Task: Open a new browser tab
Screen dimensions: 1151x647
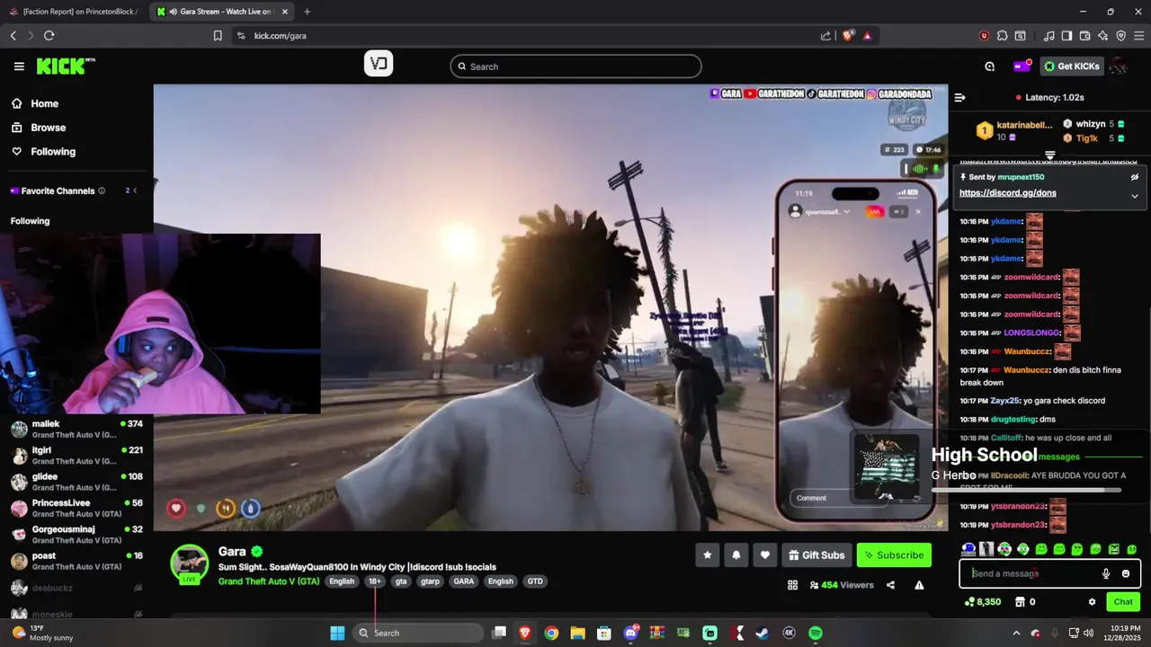Action: coord(307,12)
